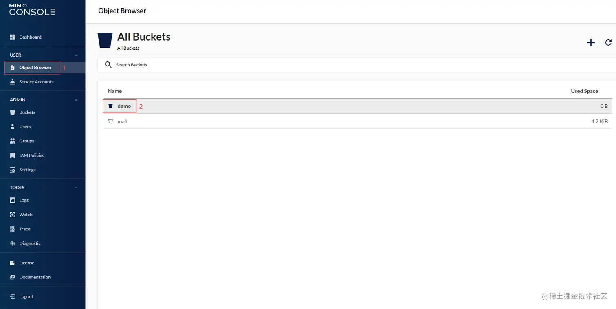Collapse the USER section
Screen dimensions: 616x309
[x=76, y=55]
